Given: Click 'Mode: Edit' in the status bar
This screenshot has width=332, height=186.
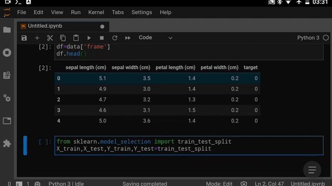Looking at the screenshot, I should click(x=219, y=184).
